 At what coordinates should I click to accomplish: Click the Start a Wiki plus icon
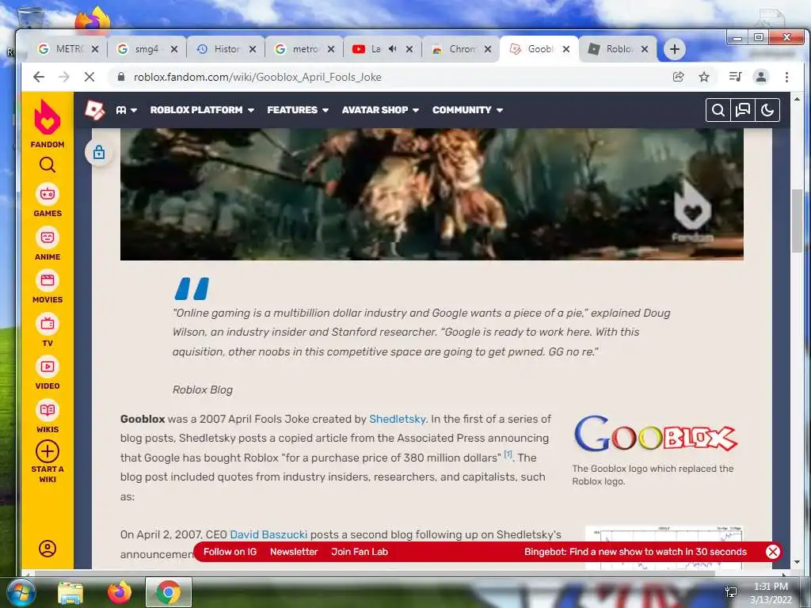tap(47, 451)
